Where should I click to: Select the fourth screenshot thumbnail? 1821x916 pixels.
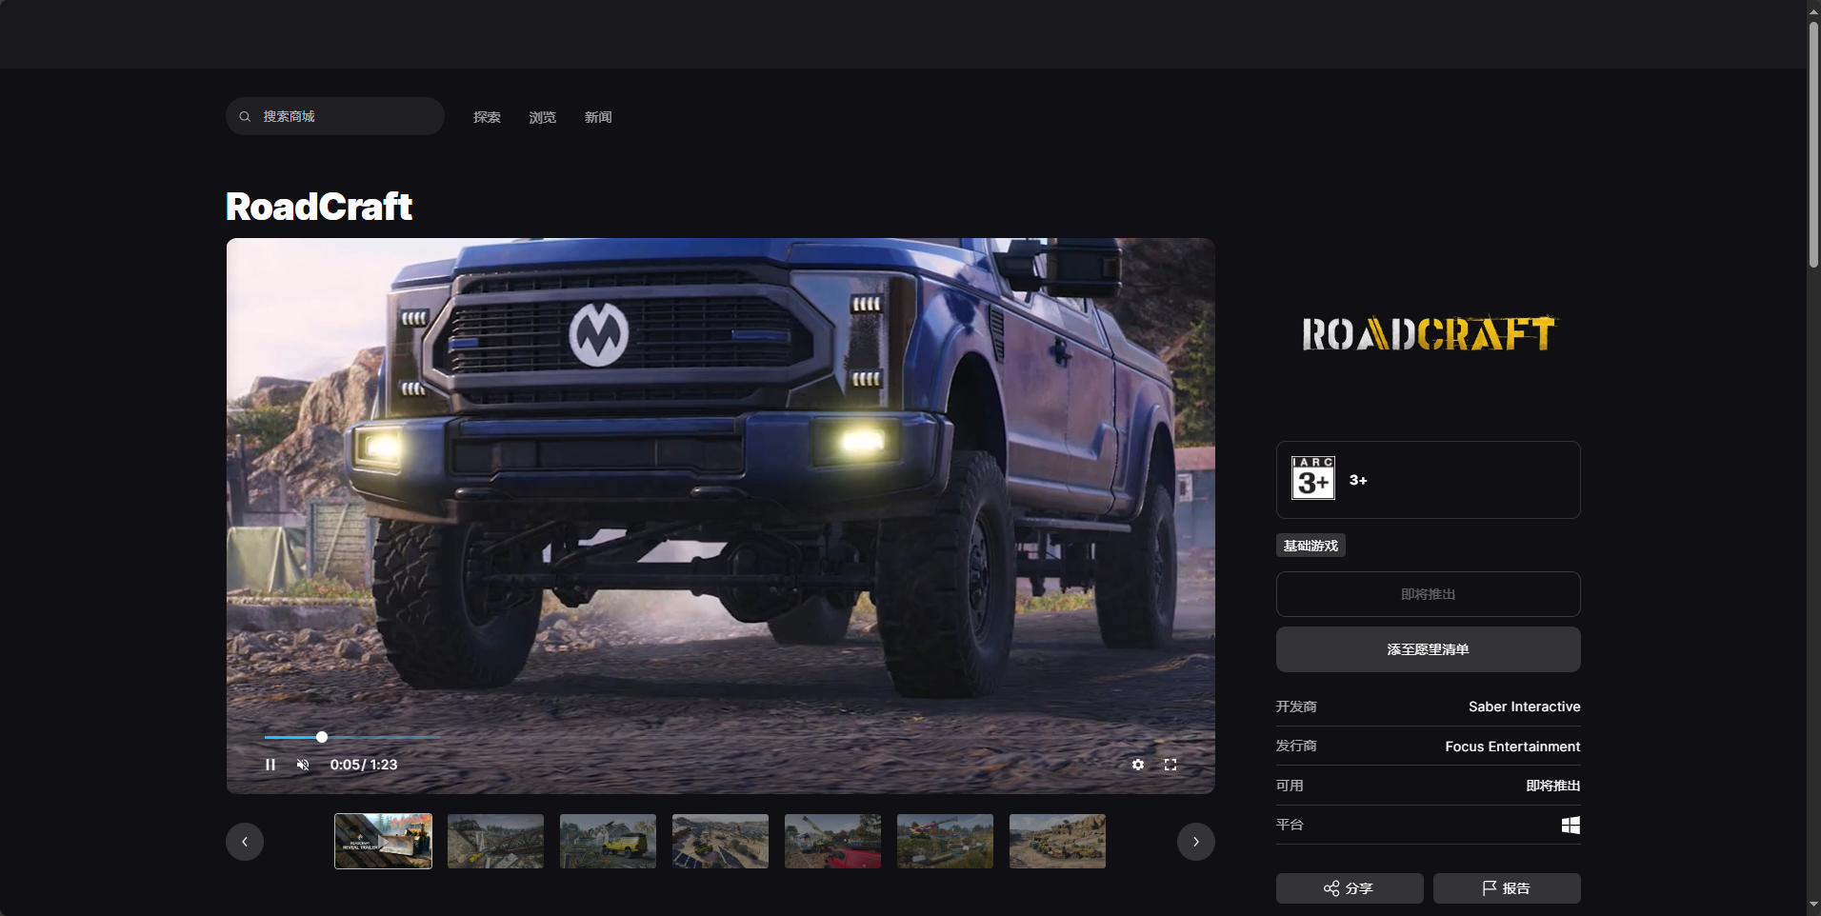[x=720, y=841]
